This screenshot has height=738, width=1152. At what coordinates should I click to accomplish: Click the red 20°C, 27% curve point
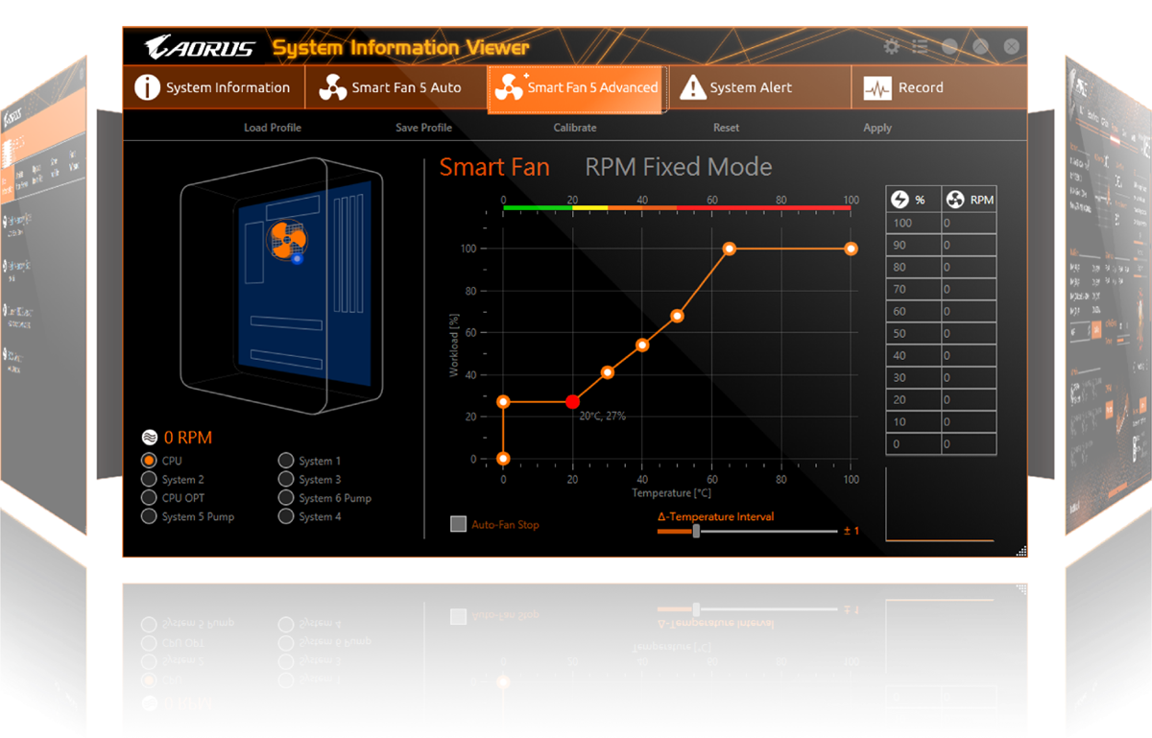coord(573,402)
